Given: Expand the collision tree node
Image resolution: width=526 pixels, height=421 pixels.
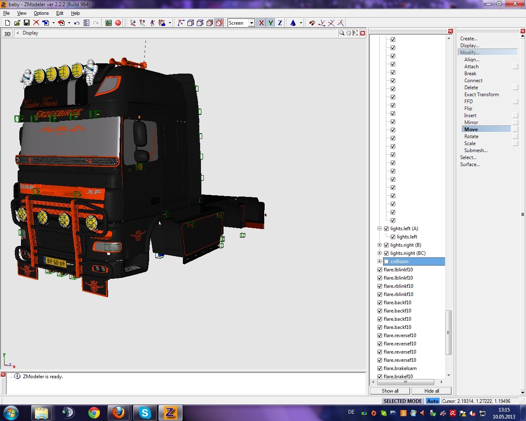Looking at the screenshot, I should (380, 261).
